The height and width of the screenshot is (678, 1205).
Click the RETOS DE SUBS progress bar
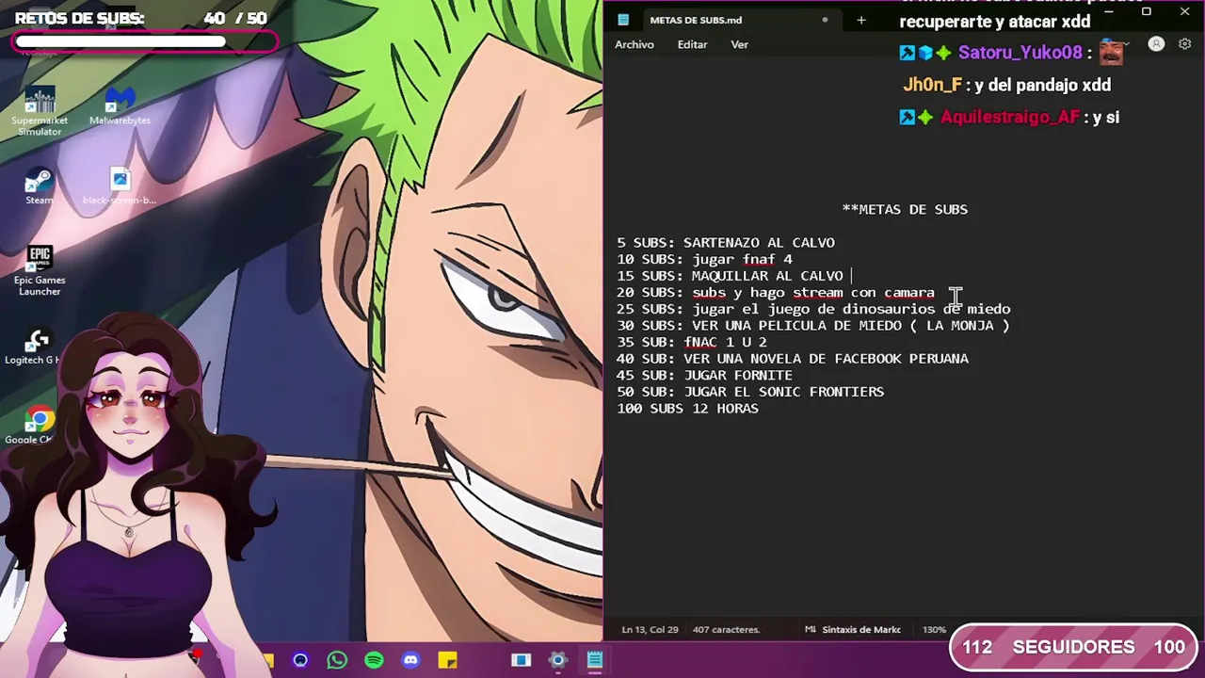pos(146,41)
